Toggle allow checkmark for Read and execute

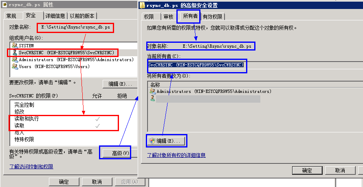(x=98, y=119)
